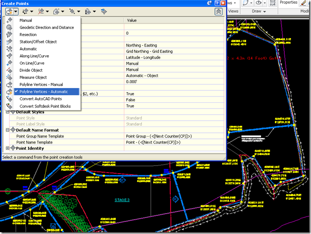Choose Convert AutoCAD Points
This screenshot has height=234, width=311.
[x=41, y=99]
